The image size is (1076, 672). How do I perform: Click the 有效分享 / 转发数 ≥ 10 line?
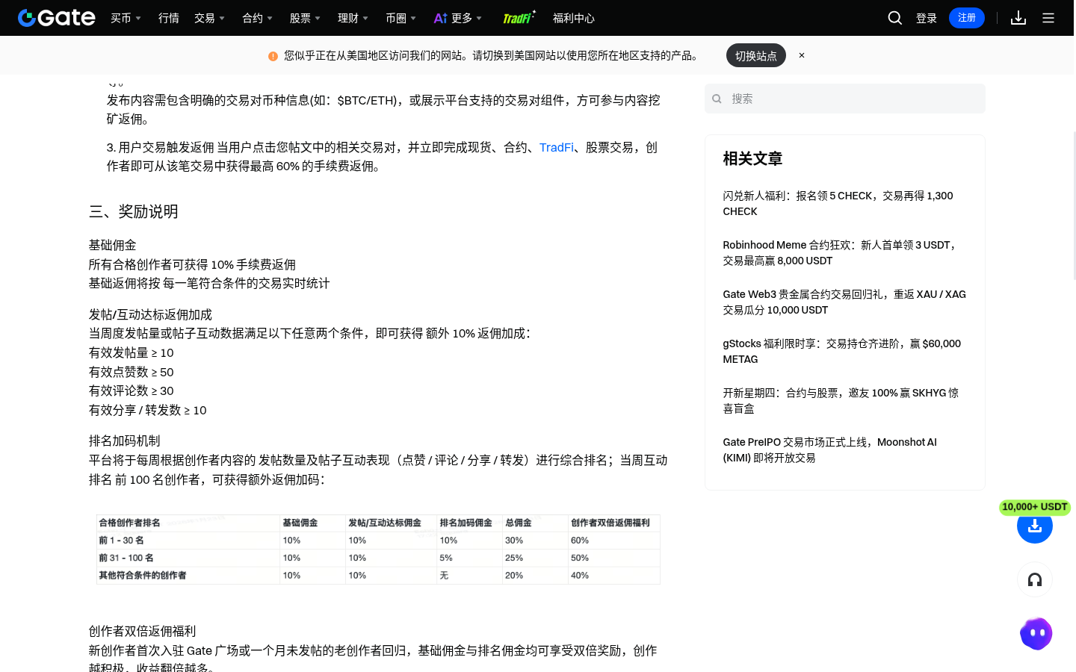(148, 411)
